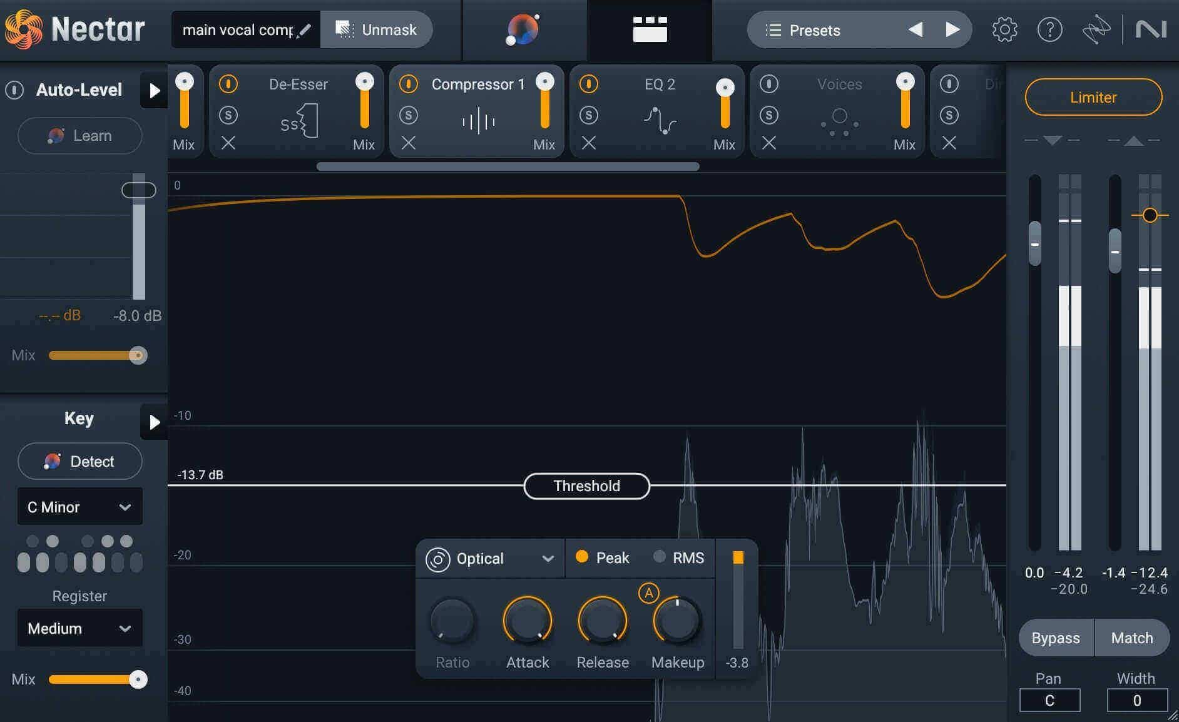Open Medium register dropdown
The image size is (1179, 722).
pyautogui.click(x=79, y=628)
